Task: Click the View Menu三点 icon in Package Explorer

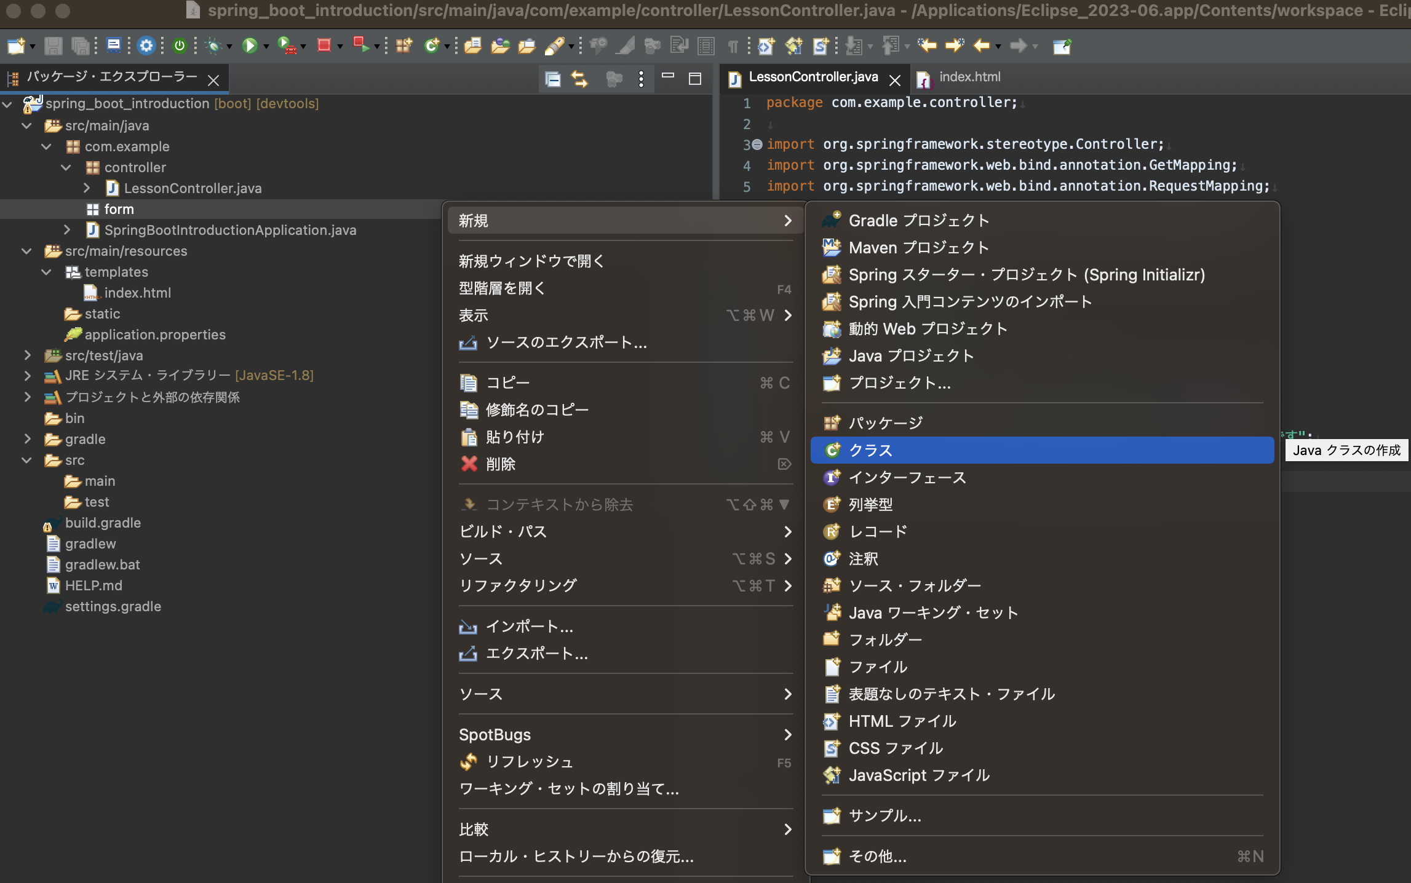Action: [641, 79]
